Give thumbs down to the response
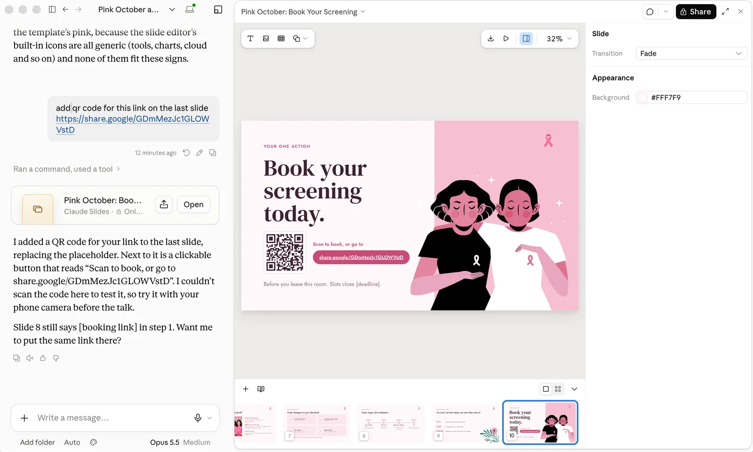 [56, 358]
